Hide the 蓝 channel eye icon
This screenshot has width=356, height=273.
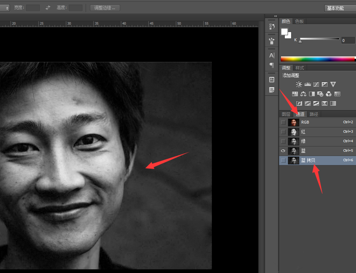[283, 151]
